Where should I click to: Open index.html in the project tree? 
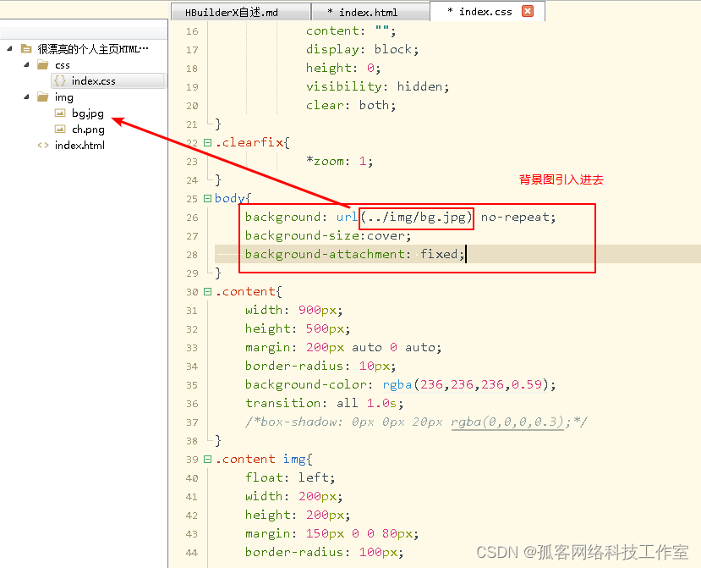[x=79, y=145]
